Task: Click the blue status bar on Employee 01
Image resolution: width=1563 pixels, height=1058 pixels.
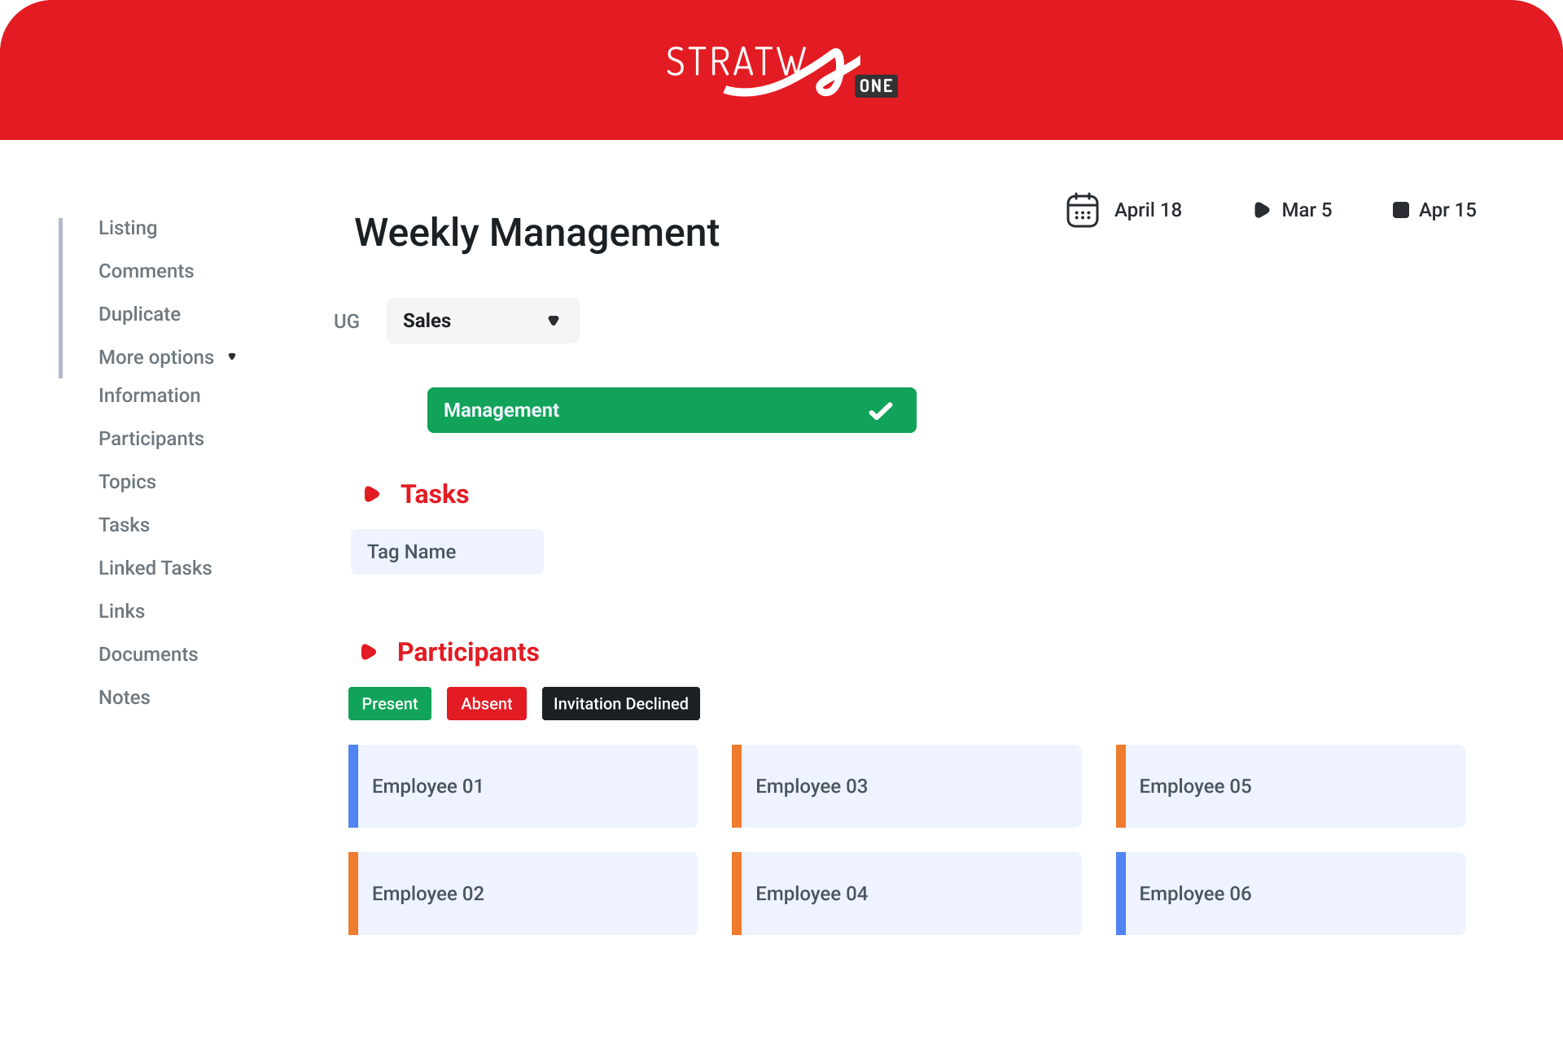Action: [353, 786]
